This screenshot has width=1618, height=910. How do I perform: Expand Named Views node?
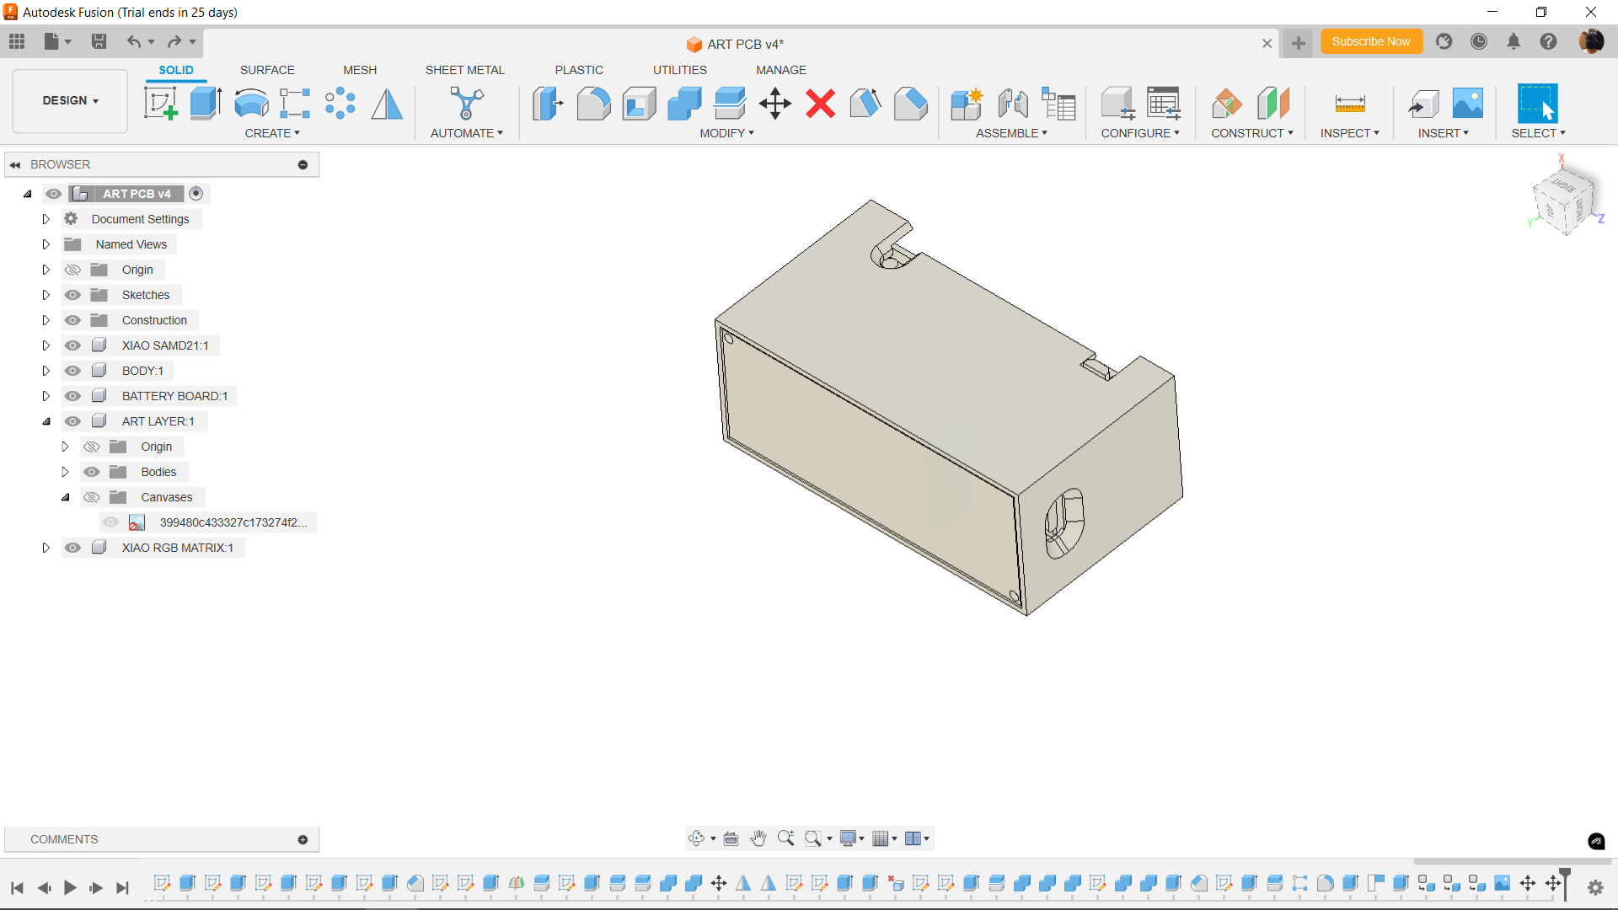(x=46, y=244)
